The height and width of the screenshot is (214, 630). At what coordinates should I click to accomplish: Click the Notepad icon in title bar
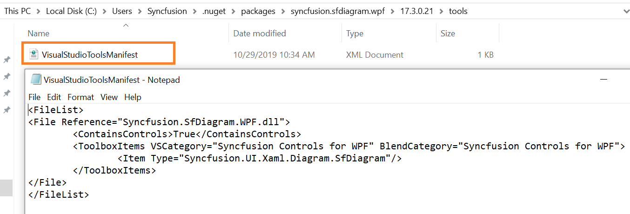tap(36, 80)
